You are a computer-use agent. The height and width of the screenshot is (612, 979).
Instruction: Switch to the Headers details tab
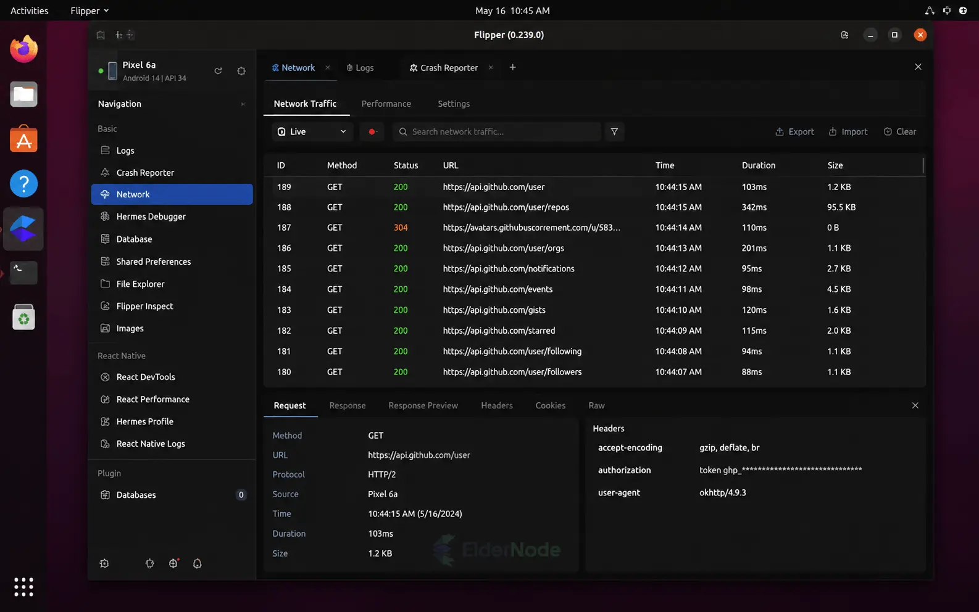click(x=497, y=405)
